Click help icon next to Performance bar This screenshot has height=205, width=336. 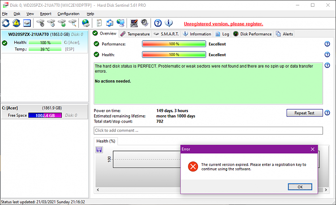[x=327, y=44]
